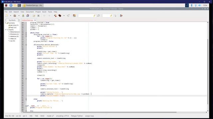Compile the current file
This screenshot has width=213, height=119.
pyautogui.click(x=55, y=16)
